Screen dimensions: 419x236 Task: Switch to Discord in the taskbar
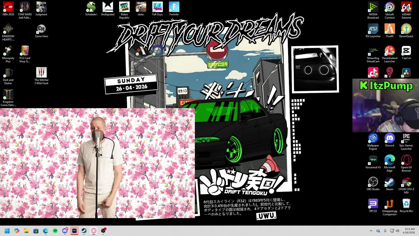tap(65, 231)
